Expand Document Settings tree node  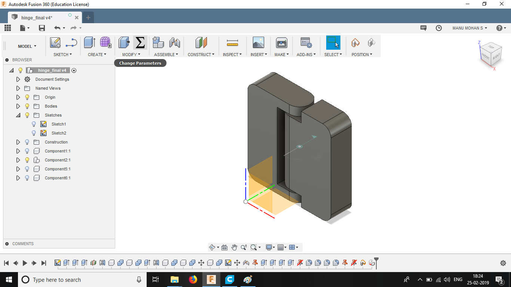[18, 79]
